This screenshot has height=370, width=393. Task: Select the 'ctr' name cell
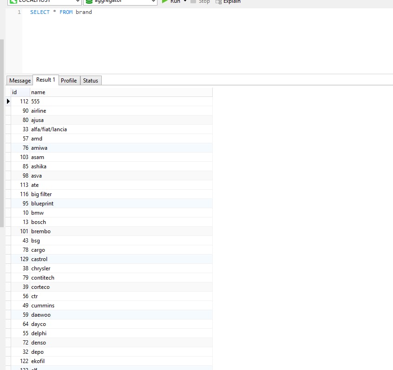point(121,296)
